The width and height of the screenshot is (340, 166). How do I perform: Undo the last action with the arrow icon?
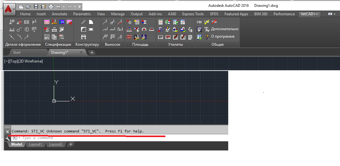click(58, 7)
